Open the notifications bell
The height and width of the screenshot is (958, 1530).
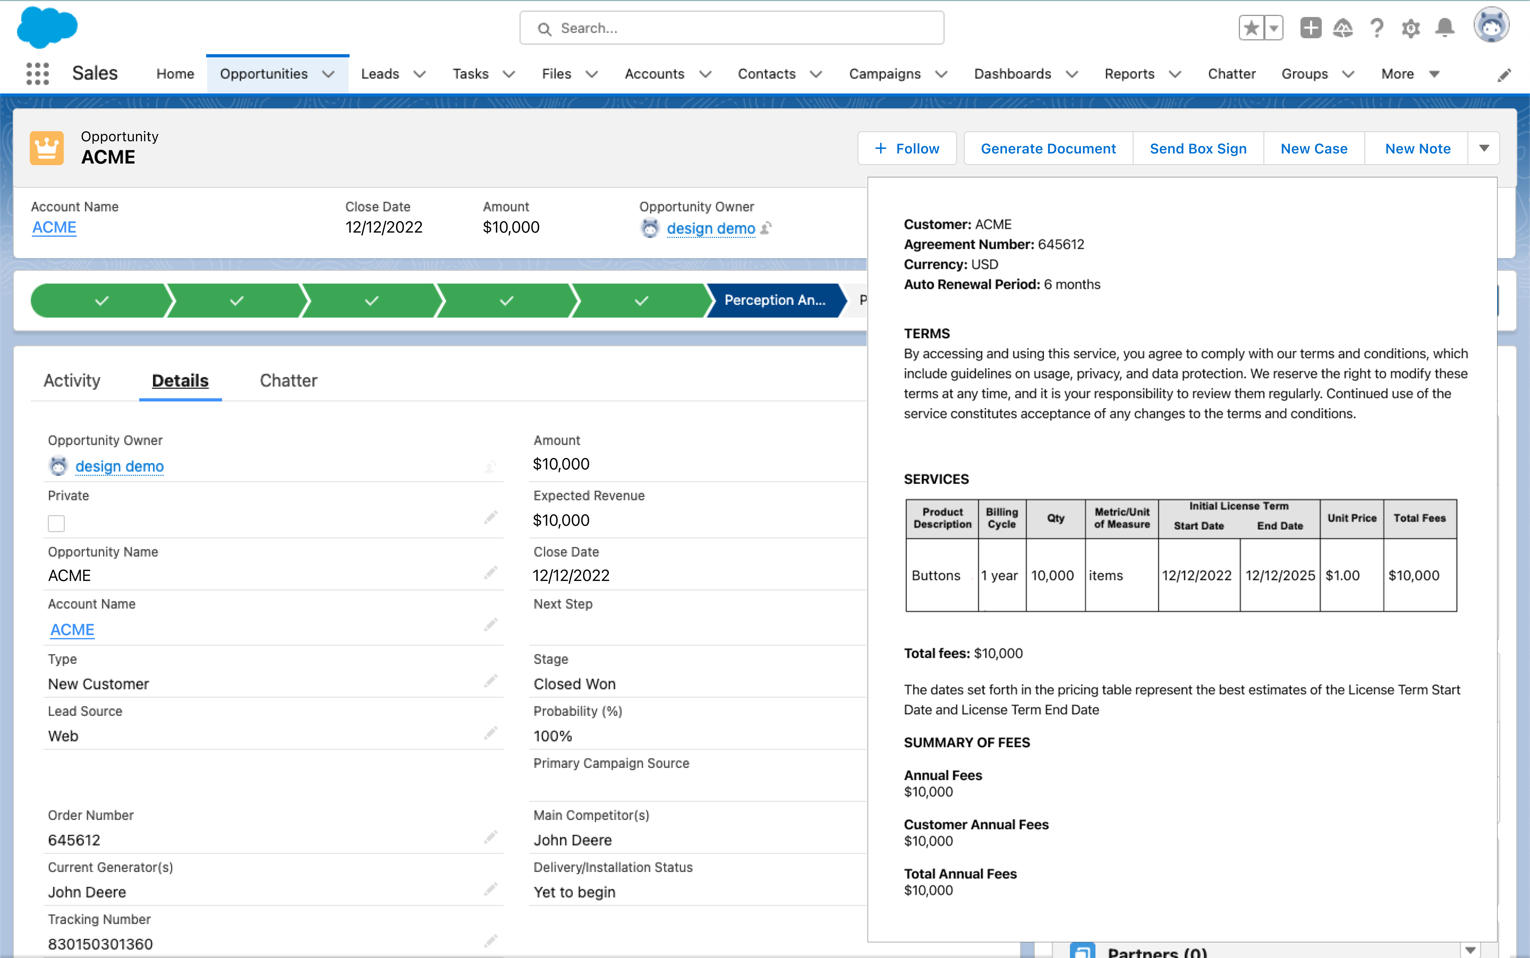pos(1444,28)
